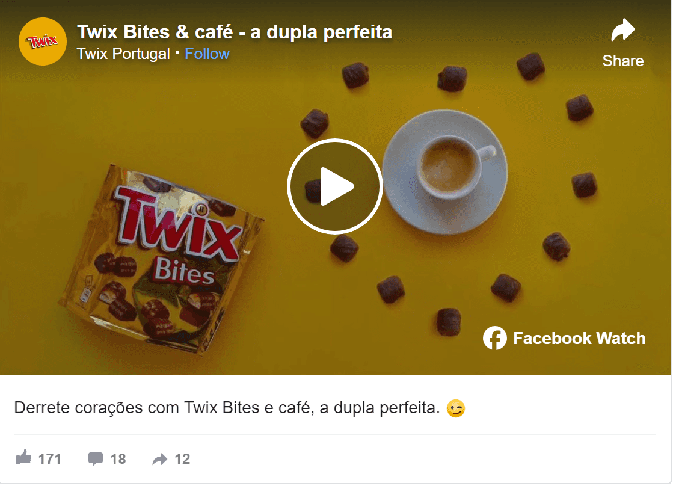Open video title 'Twix Bites & café'
673x489 pixels.
pos(235,32)
